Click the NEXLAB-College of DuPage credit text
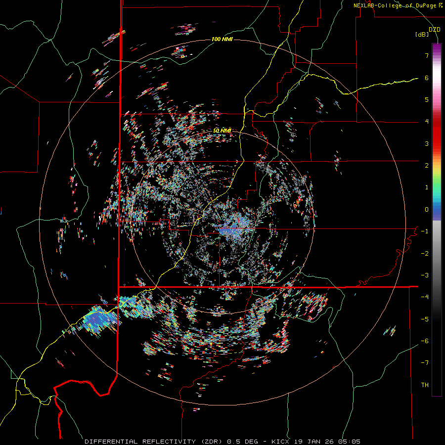The image size is (445, 445). pos(398,5)
